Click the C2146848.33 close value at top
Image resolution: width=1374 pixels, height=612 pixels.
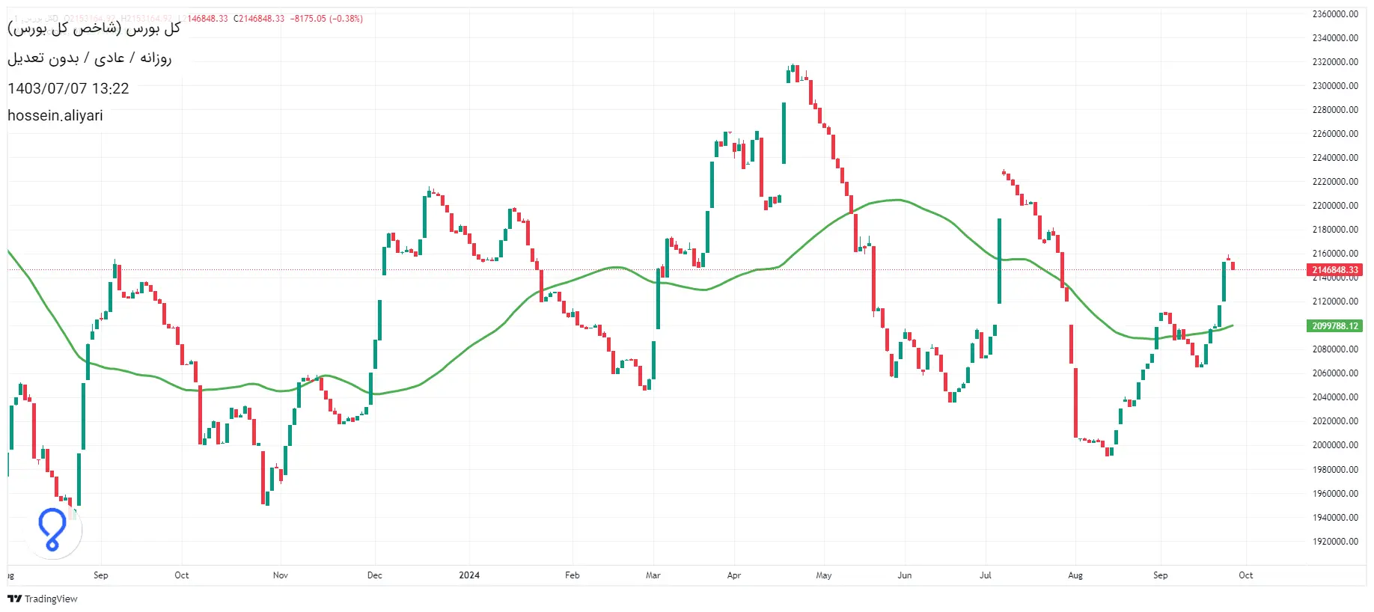coord(259,19)
